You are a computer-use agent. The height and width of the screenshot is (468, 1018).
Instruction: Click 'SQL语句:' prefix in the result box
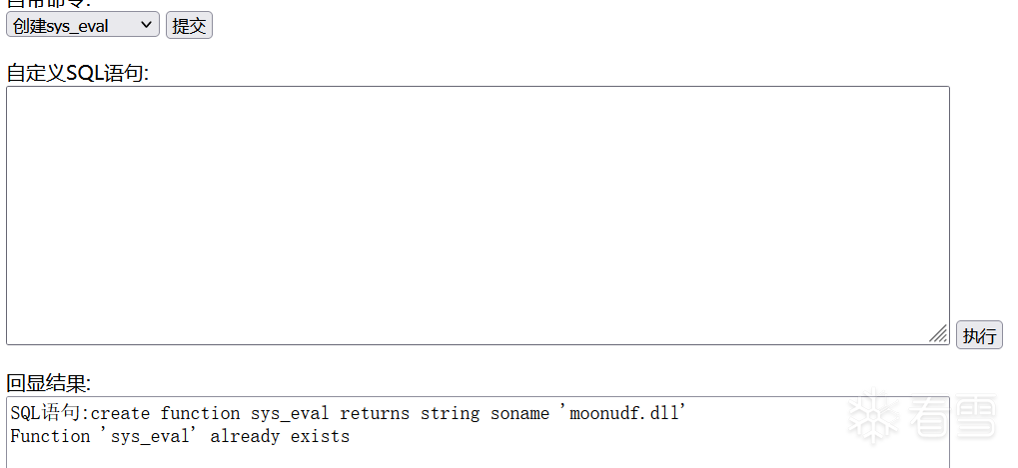pos(50,413)
